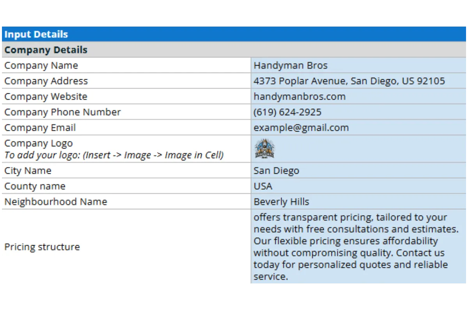Select the Beverly Hills neighbourhood cell
Viewport: 468px width, 310px height.
(x=359, y=202)
